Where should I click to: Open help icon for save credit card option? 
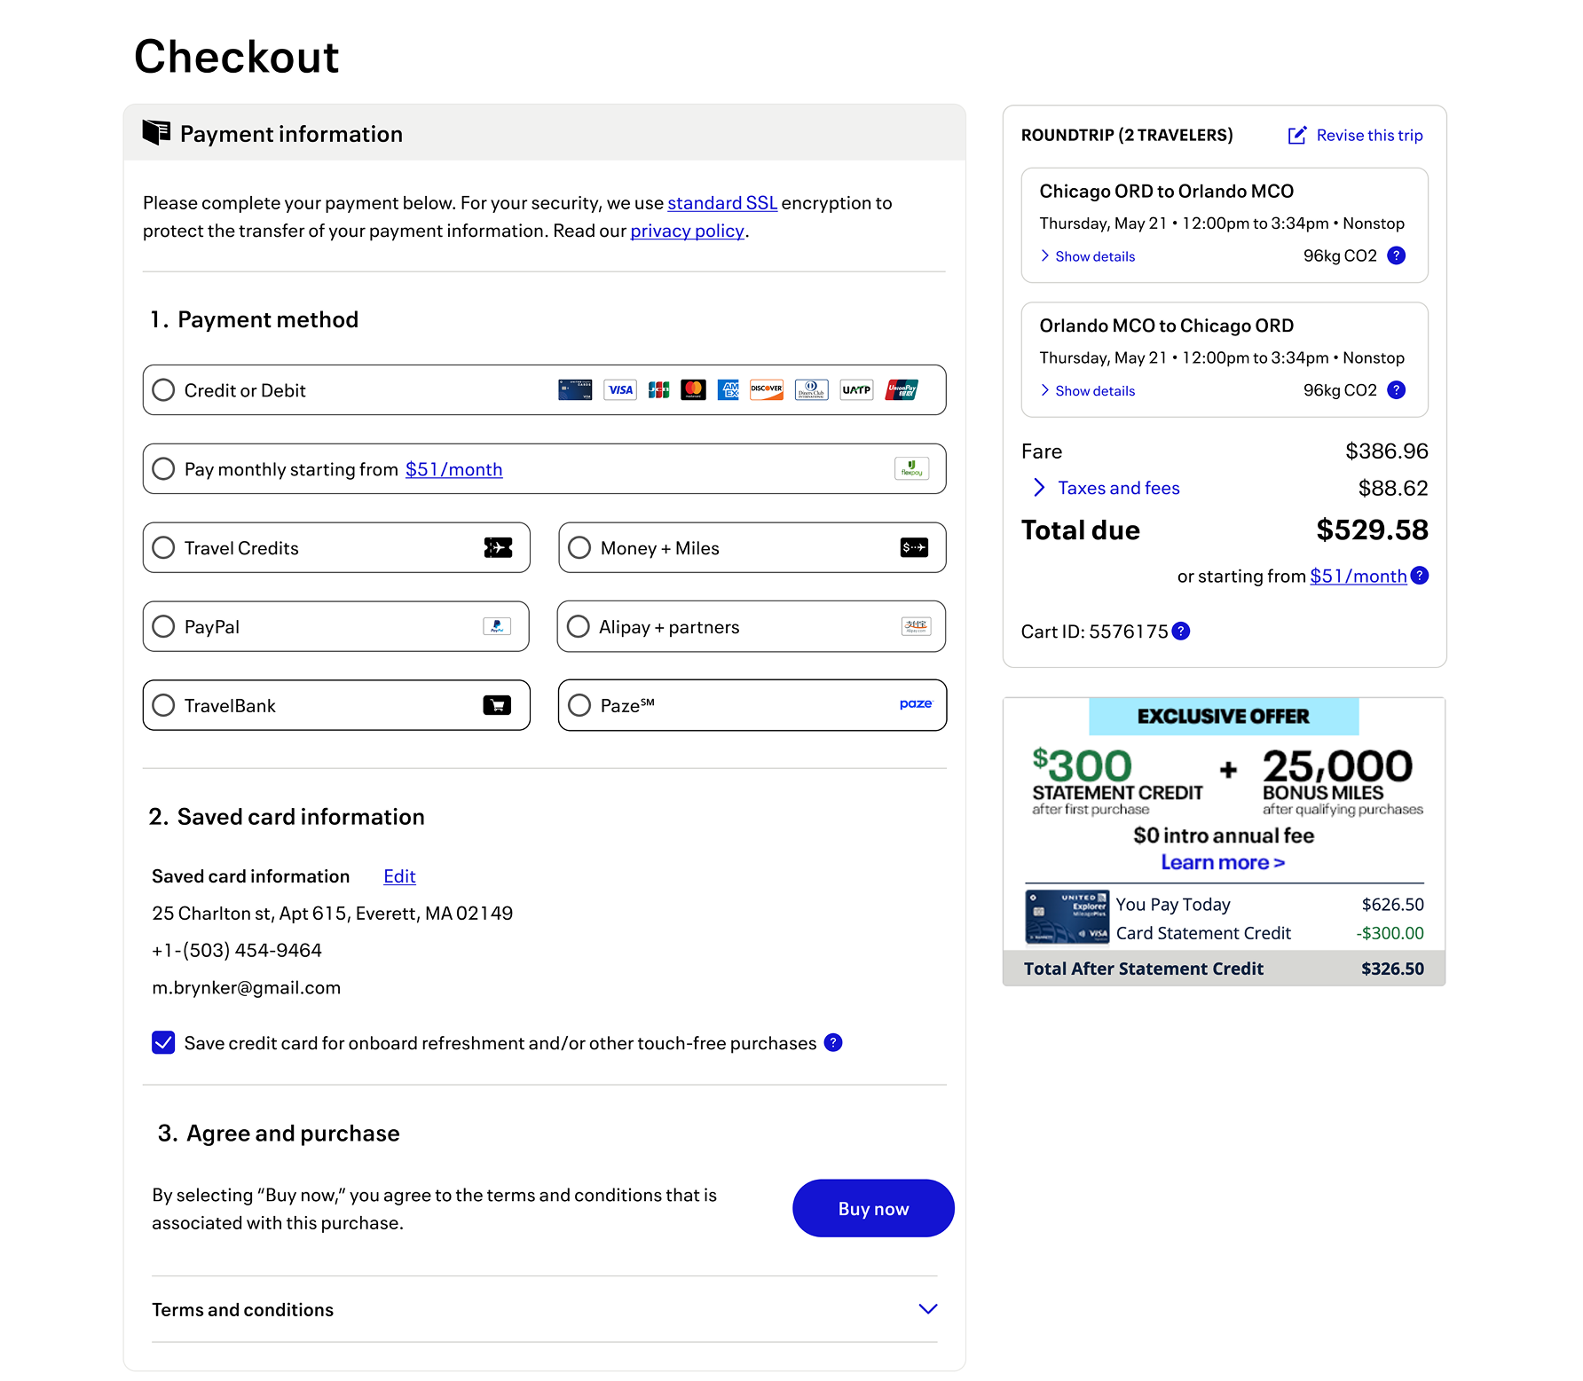(832, 1042)
